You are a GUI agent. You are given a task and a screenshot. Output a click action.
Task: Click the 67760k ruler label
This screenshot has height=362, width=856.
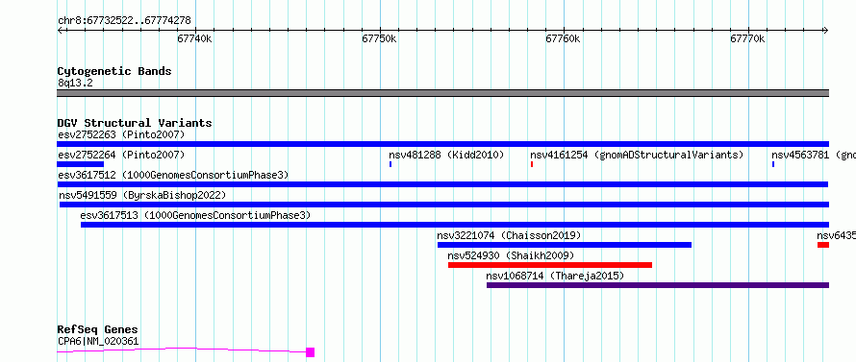(x=563, y=39)
